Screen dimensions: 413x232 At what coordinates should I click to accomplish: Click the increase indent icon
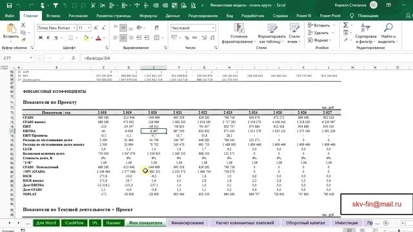[146, 38]
